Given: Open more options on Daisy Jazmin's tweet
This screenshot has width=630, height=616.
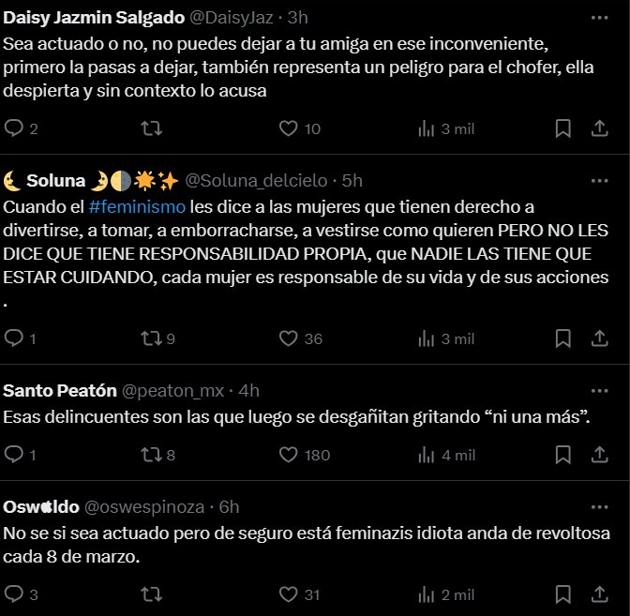Looking at the screenshot, I should coord(599,18).
